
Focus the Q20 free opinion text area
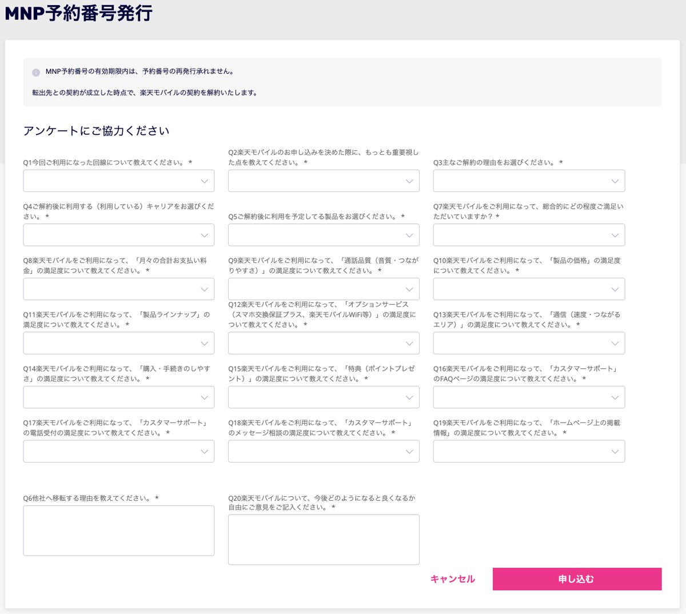point(324,540)
